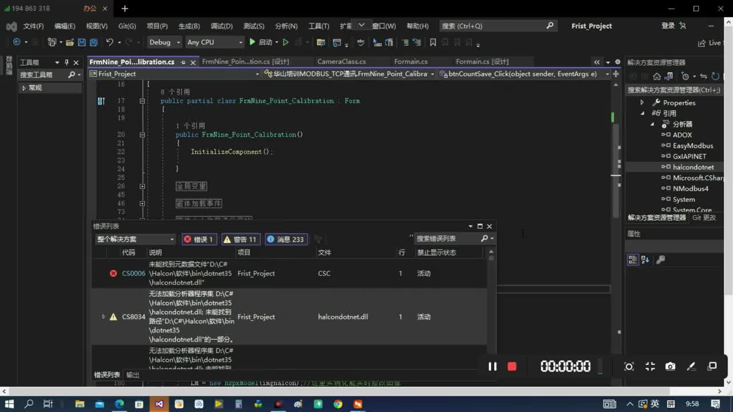Click the Home icon in Solution Explorer

pyautogui.click(x=657, y=76)
